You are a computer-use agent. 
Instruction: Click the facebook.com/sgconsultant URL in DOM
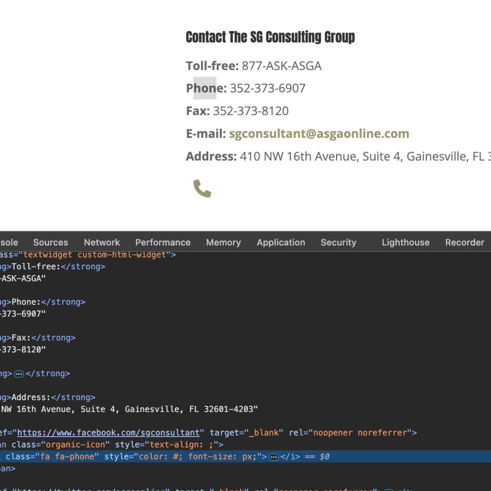[x=108, y=433]
